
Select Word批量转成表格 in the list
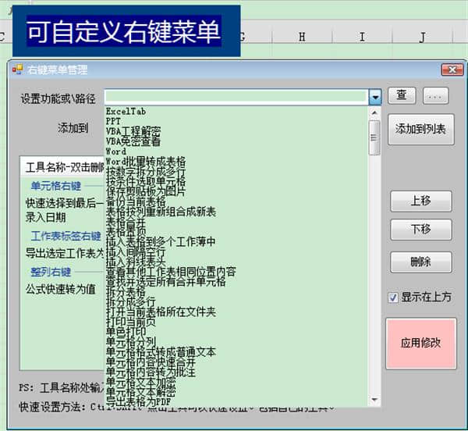[146, 162]
